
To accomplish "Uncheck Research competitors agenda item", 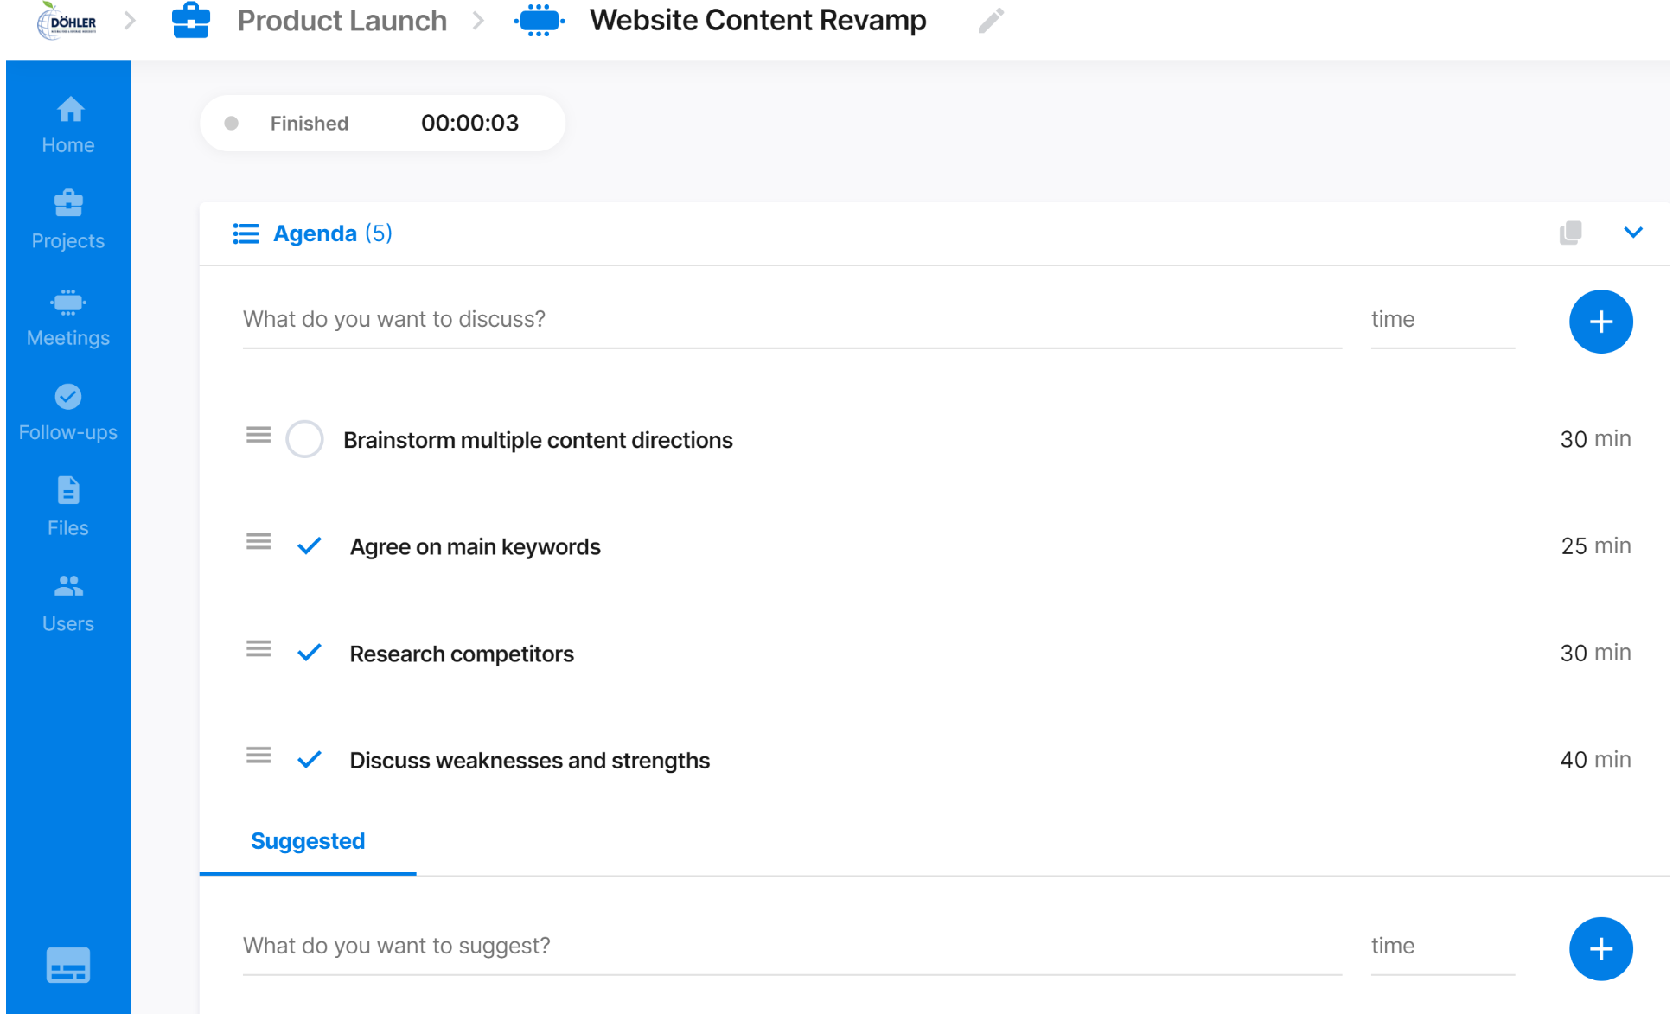I will [x=310, y=653].
